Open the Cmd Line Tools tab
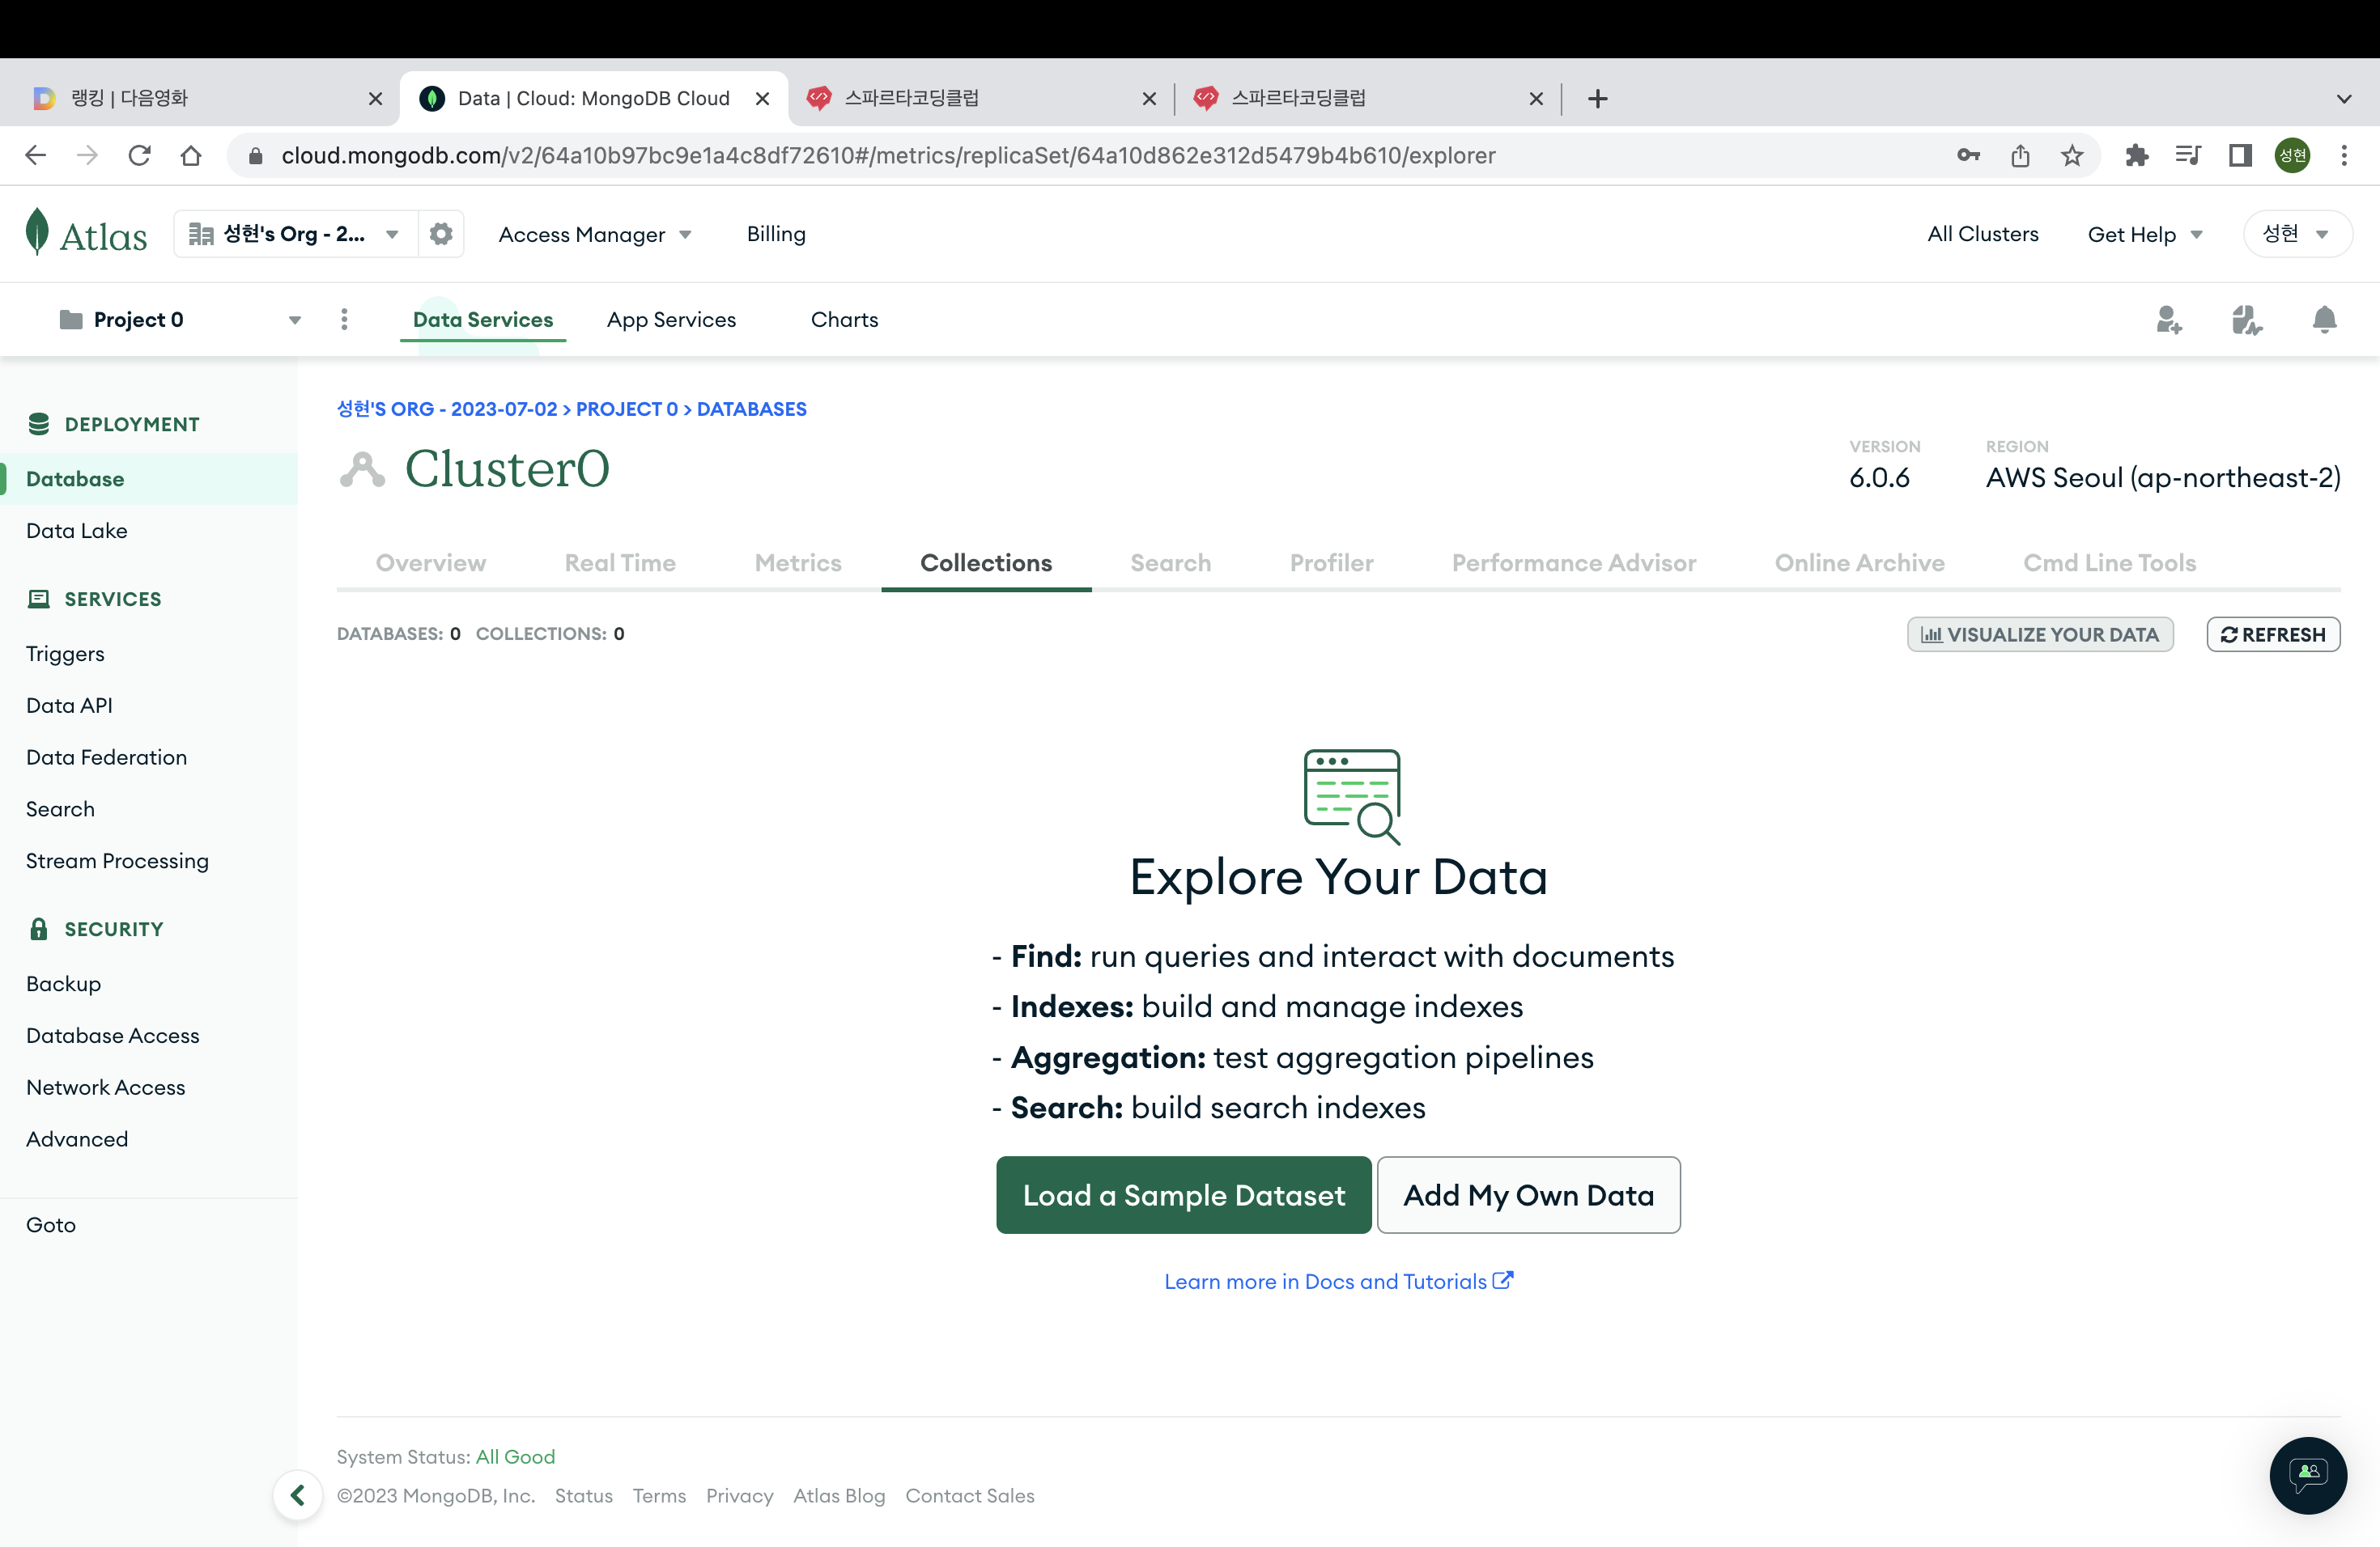2380x1547 pixels. click(x=2110, y=562)
